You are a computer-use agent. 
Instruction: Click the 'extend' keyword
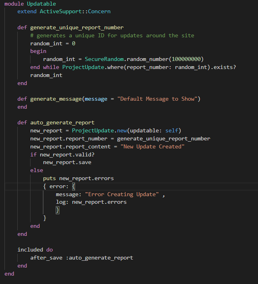tap(27, 12)
